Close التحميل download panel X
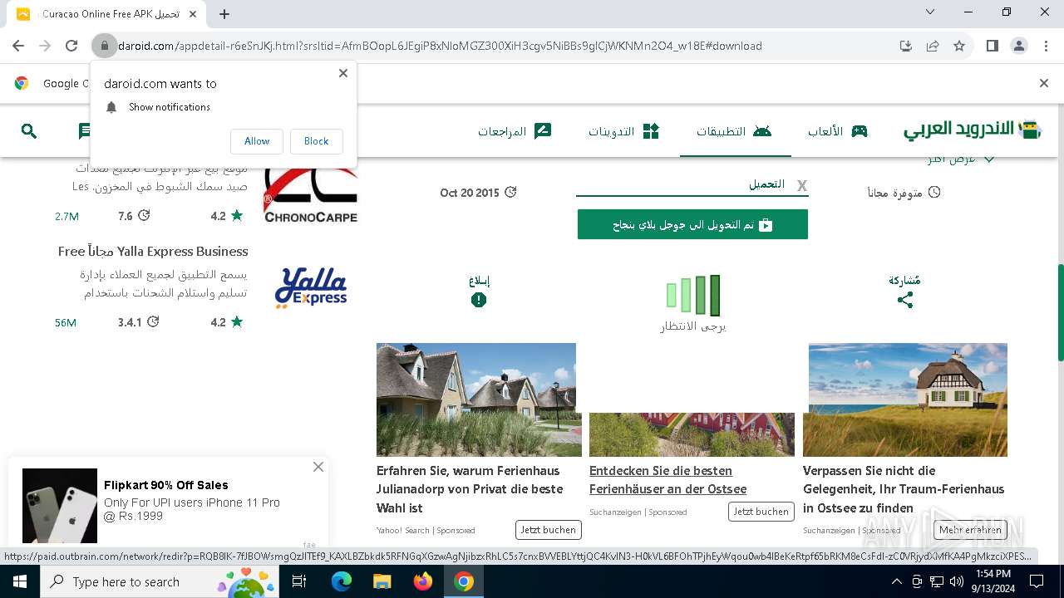 coord(801,185)
